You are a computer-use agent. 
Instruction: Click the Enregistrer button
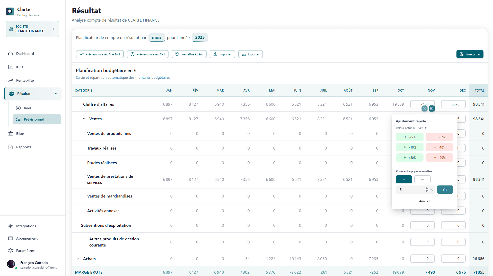coord(470,54)
